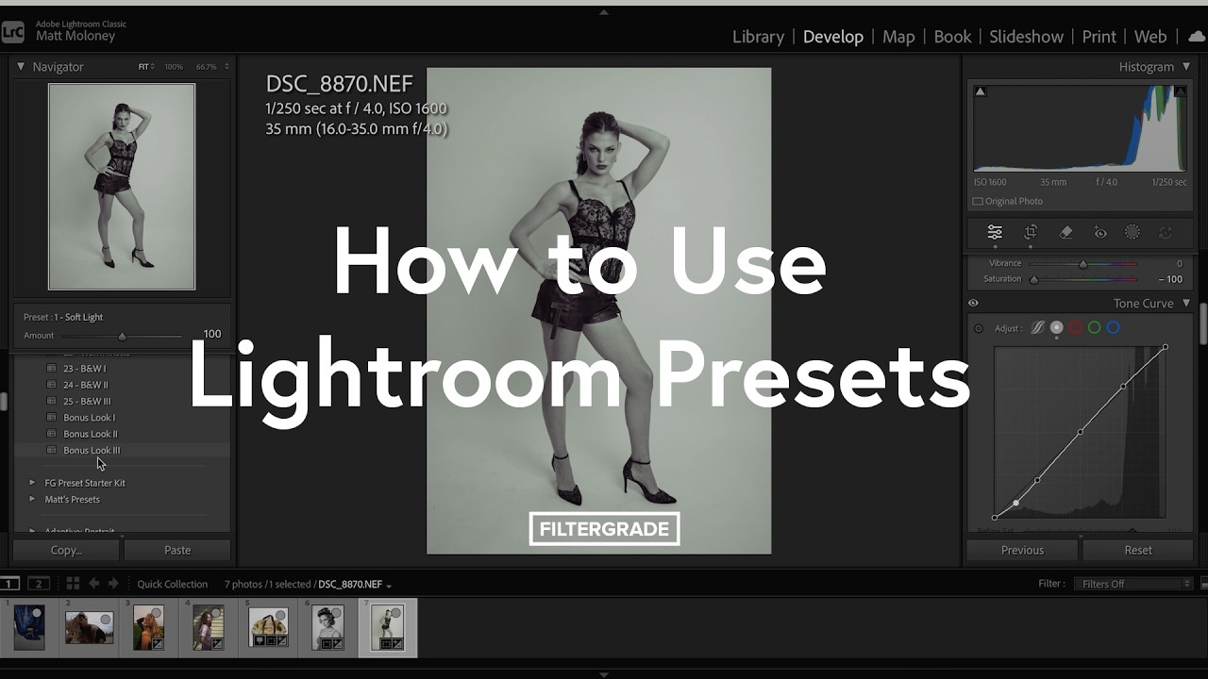Screen dimensions: 1208x679
Task: Toggle Tone Curve panel visibility eye
Action: tap(973, 304)
